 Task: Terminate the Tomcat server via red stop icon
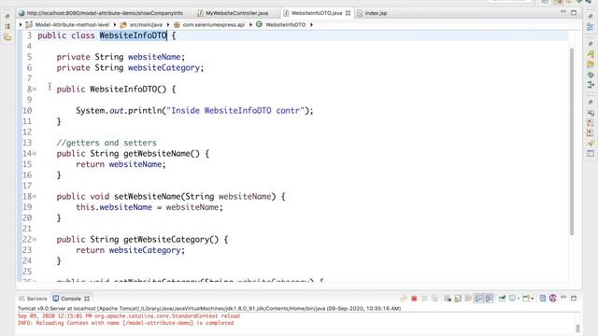[x=414, y=299]
